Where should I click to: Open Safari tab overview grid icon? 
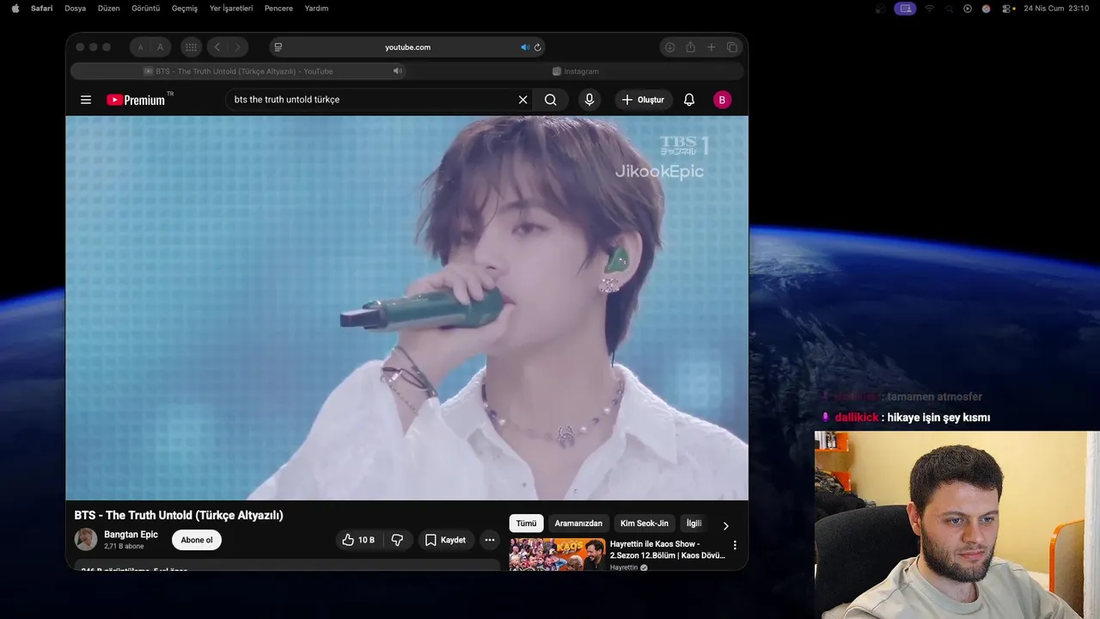pyautogui.click(x=191, y=47)
